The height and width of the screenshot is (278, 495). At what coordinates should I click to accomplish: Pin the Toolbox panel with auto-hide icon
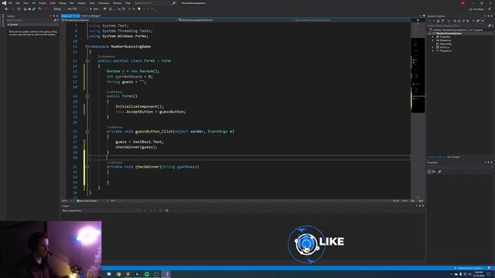pyautogui.click(x=53, y=16)
